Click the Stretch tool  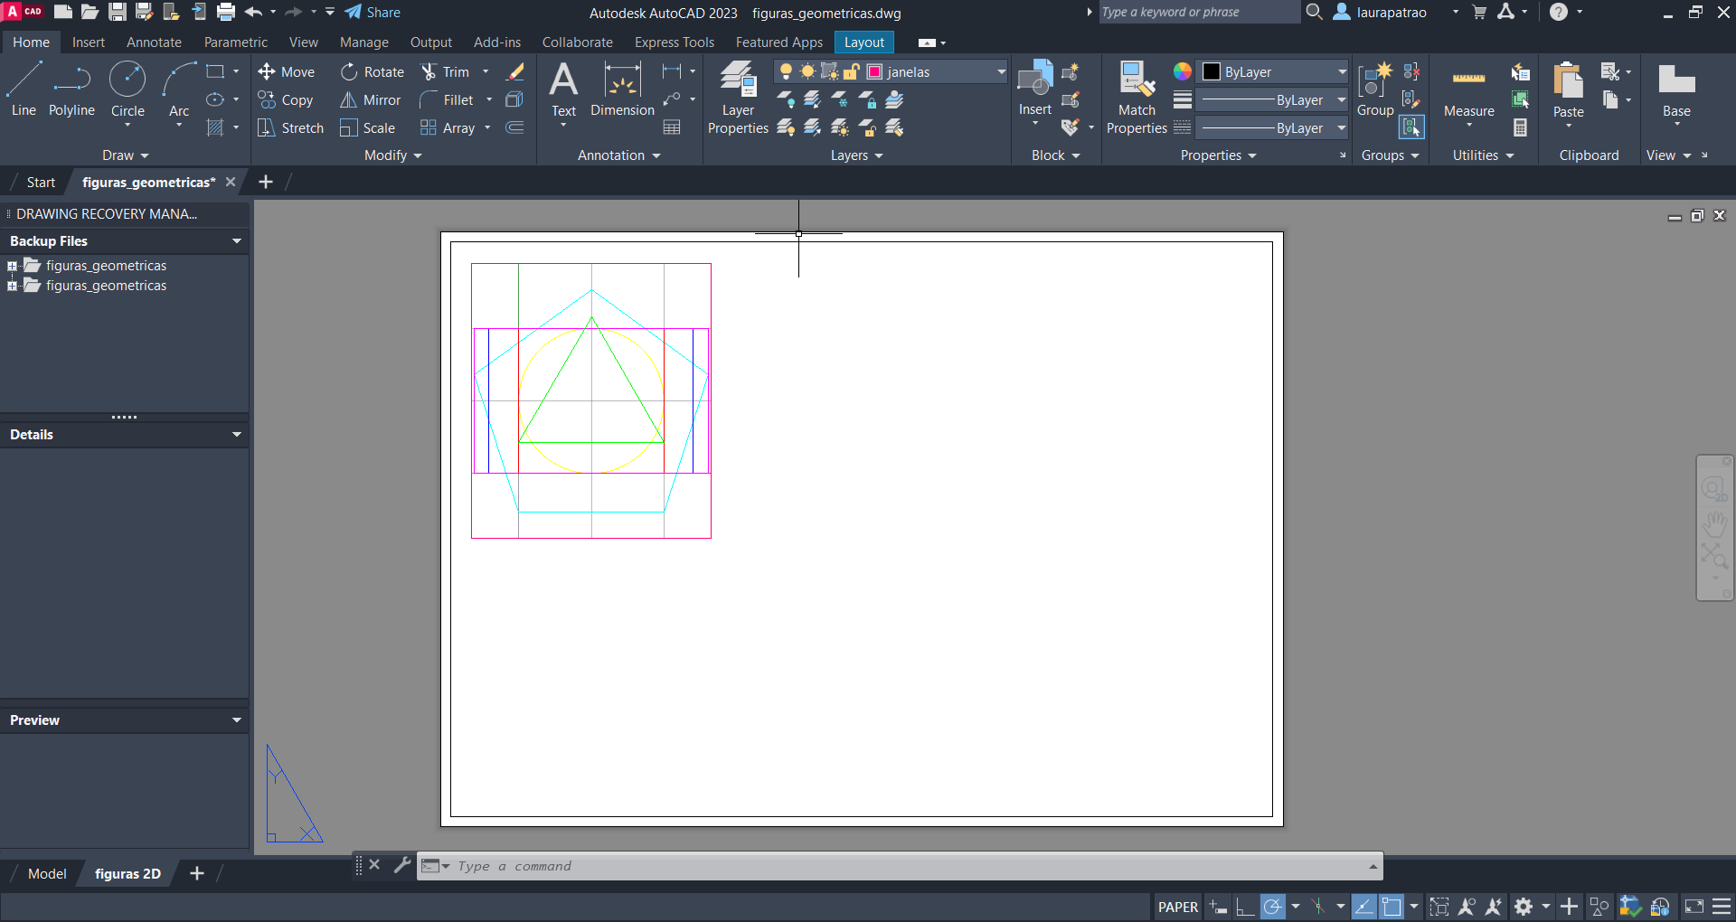click(290, 128)
